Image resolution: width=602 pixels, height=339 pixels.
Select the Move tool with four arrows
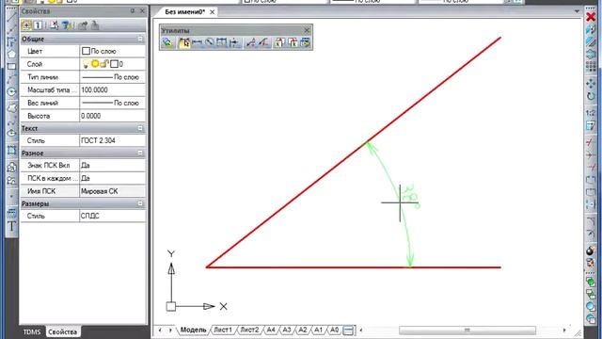coord(591,84)
